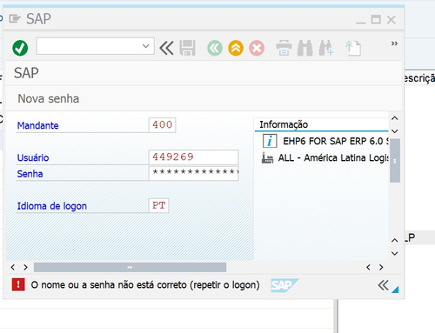Viewport: 435px width, 333px height.
Task: Select the ALL - América Latina Logis line
Action: click(x=333, y=158)
